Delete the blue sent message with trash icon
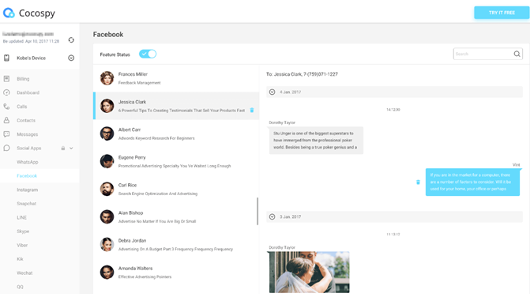This screenshot has height=297, width=530. point(418,182)
